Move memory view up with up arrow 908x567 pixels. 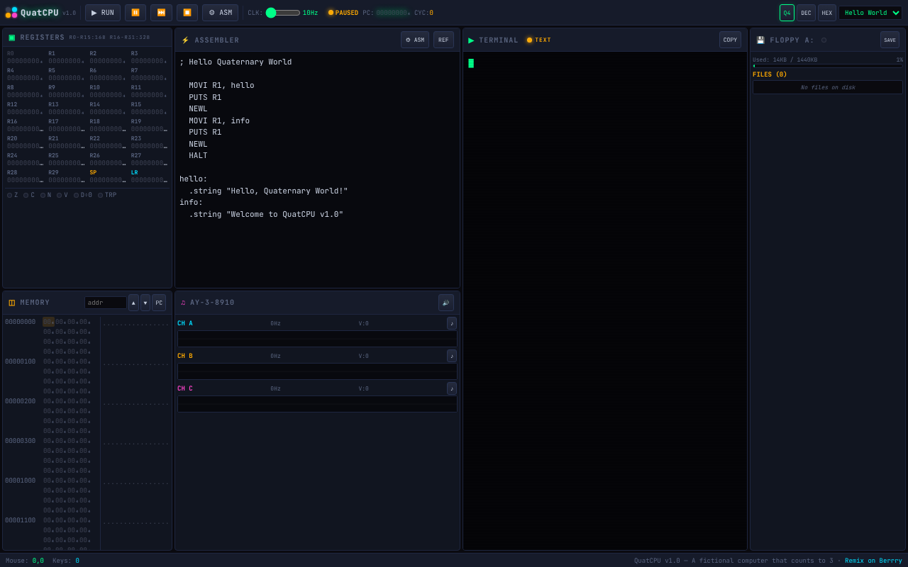pos(133,303)
